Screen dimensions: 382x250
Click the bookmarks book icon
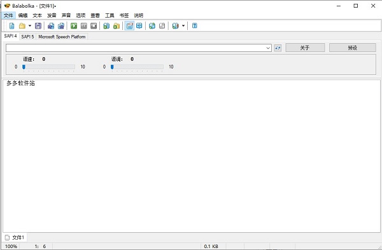176,26
